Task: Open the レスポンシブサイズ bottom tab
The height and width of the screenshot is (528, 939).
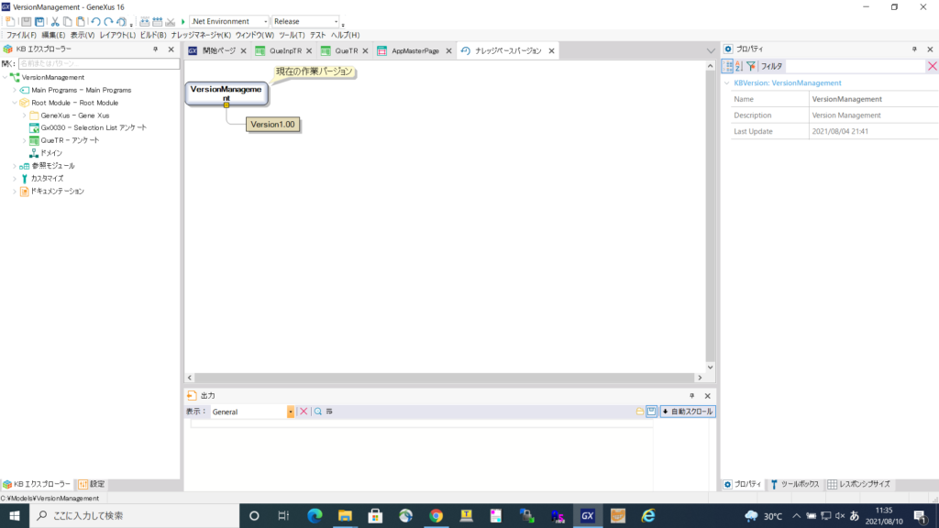Action: (x=858, y=484)
